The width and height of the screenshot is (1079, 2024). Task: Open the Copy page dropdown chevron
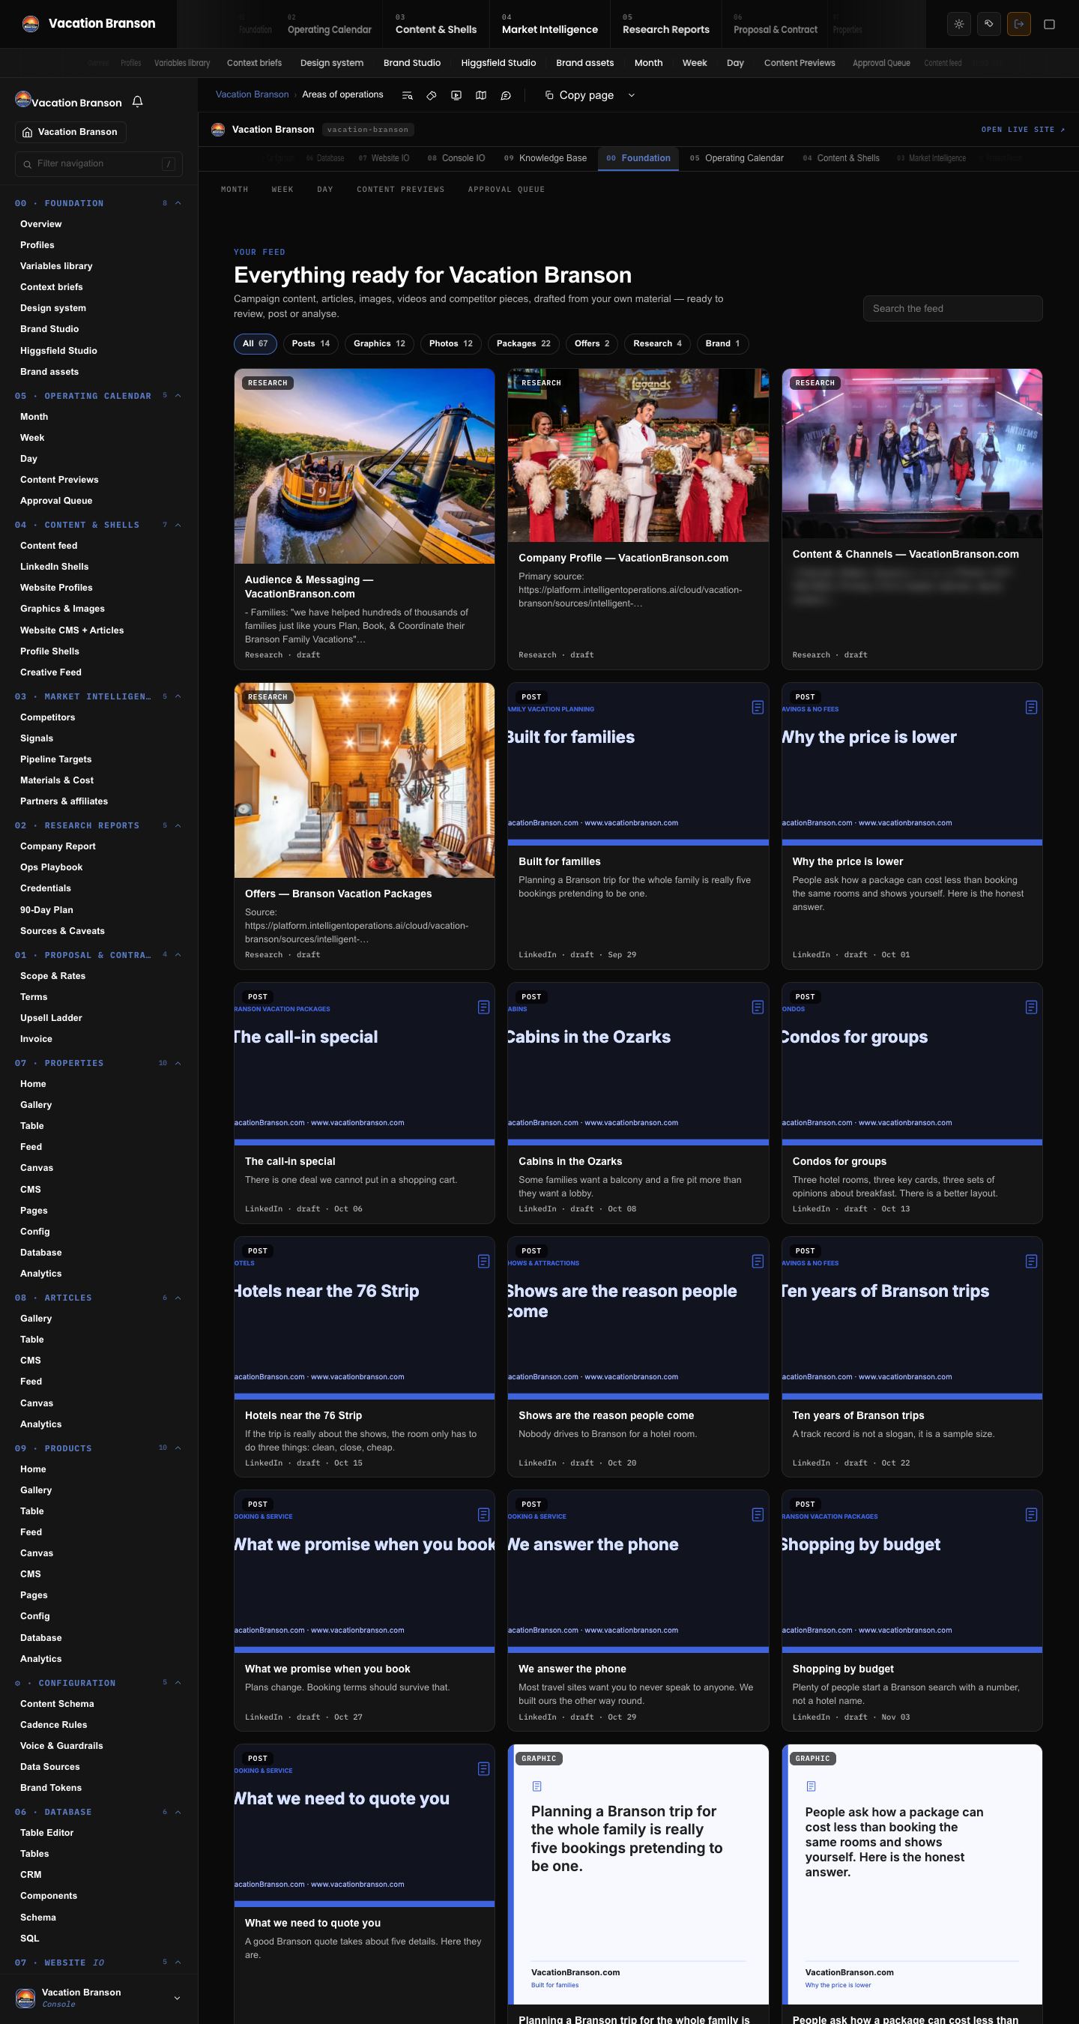(x=632, y=95)
